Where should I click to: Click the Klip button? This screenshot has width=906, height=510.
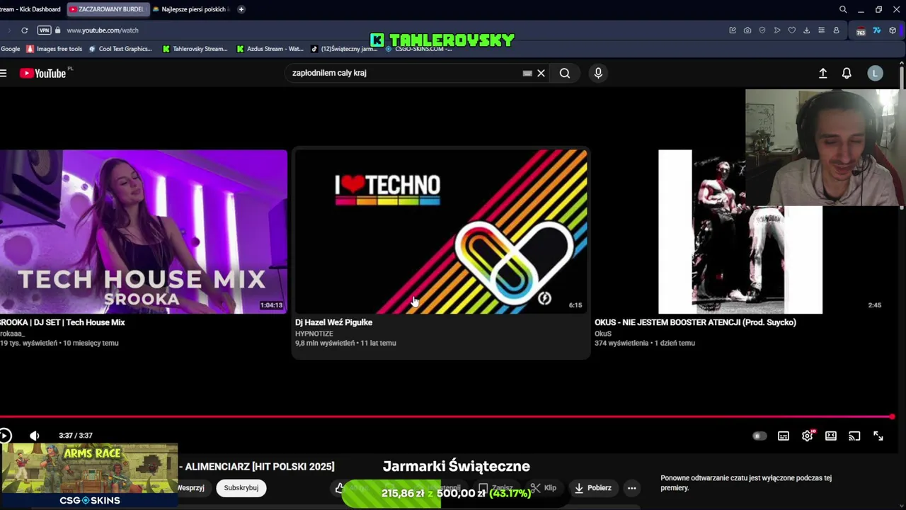544,487
